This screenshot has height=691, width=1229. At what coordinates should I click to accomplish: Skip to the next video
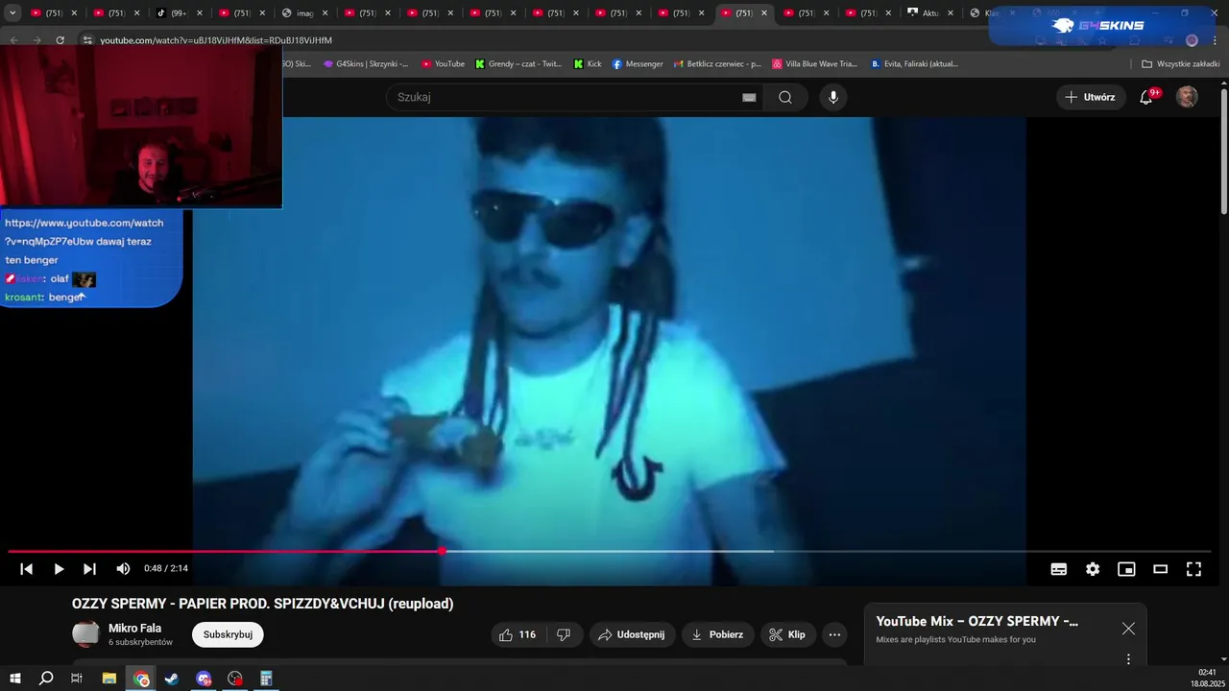(89, 569)
